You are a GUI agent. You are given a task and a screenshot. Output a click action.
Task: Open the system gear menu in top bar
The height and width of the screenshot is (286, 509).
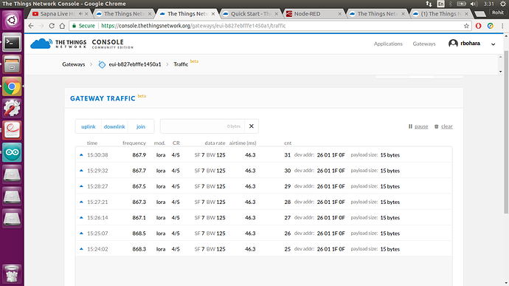503,4
